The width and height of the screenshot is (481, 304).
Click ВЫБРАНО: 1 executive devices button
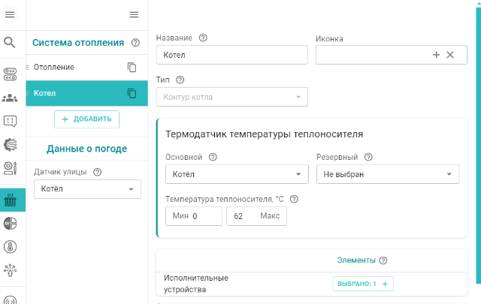(x=363, y=284)
